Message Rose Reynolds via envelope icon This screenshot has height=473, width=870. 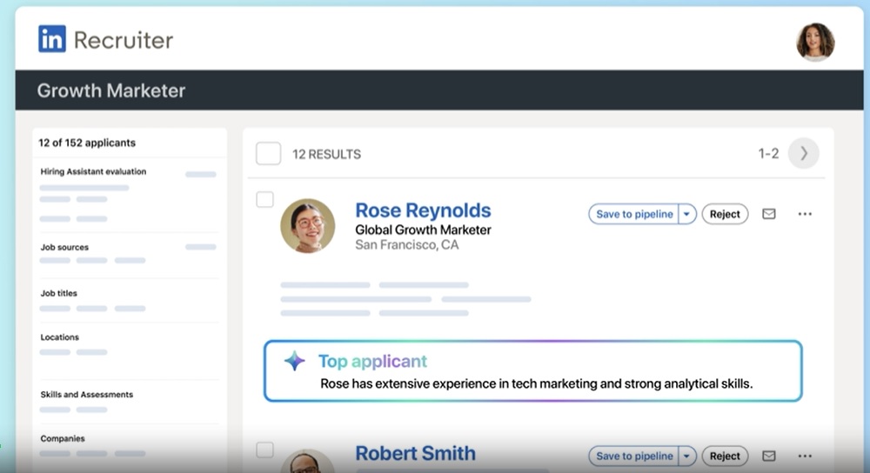pos(768,214)
